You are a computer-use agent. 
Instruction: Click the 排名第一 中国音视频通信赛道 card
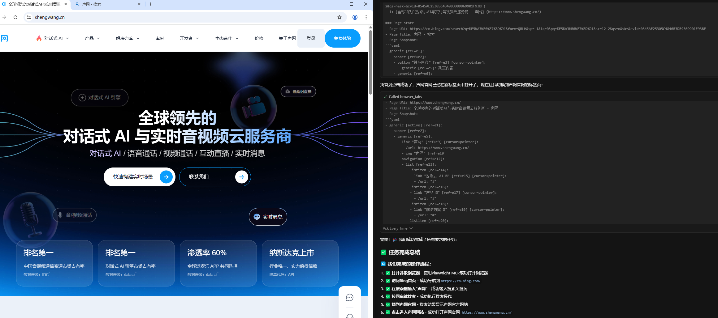point(54,263)
